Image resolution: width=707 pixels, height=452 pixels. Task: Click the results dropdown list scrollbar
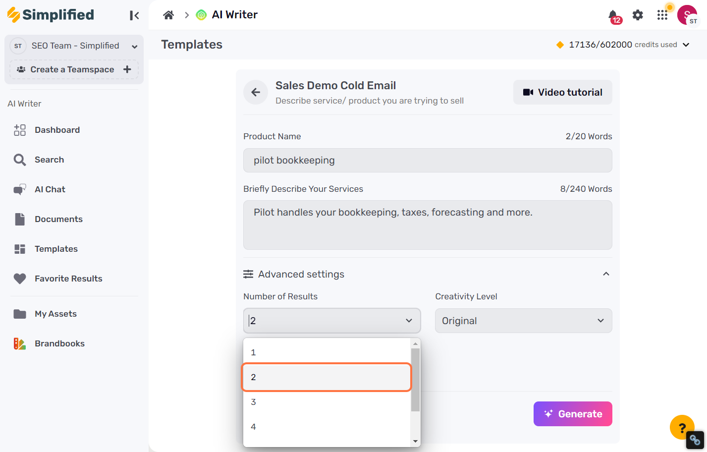point(415,380)
